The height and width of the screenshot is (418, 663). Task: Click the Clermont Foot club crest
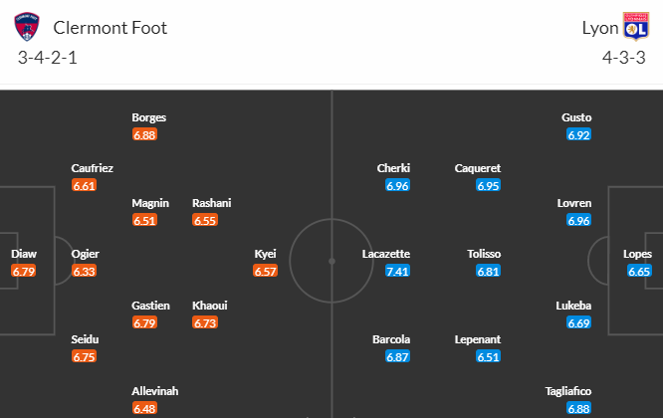tap(27, 27)
